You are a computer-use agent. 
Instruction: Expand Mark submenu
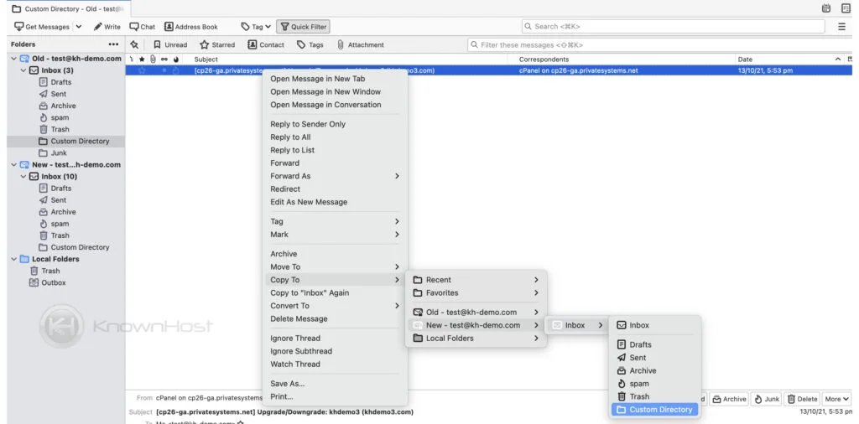point(335,235)
